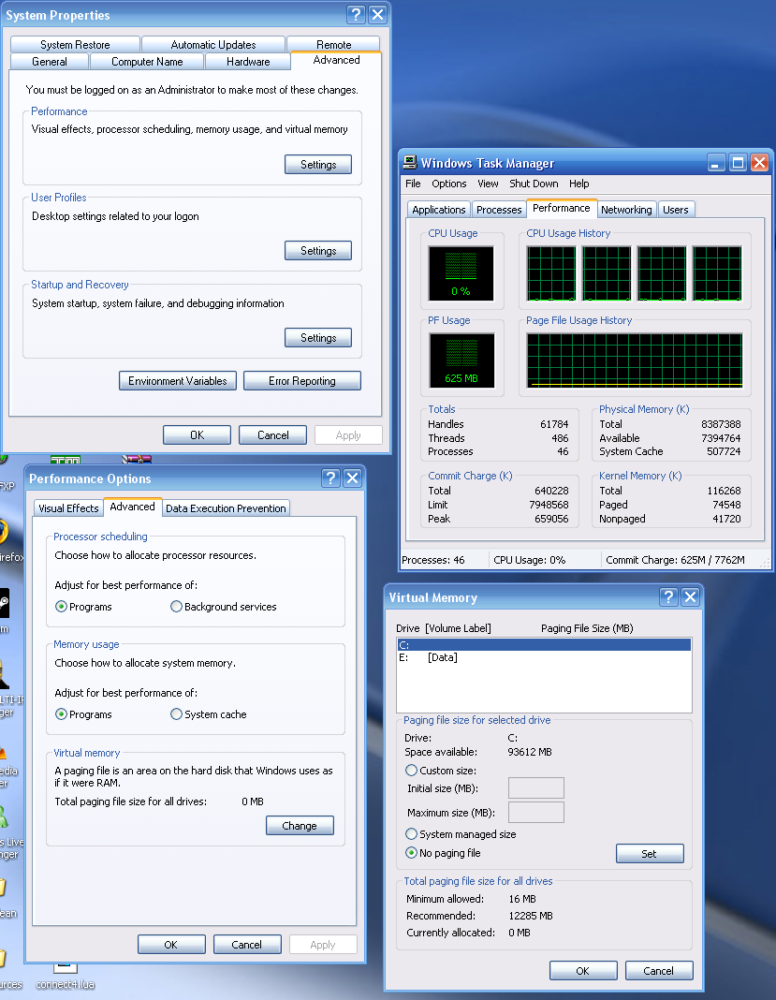This screenshot has height=1000, width=776.
Task: Click Set button in Virtual Memory
Action: 650,853
